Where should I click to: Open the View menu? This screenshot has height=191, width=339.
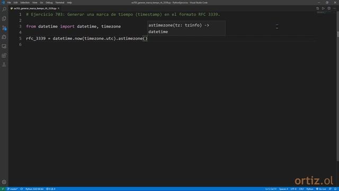tap(34, 3)
